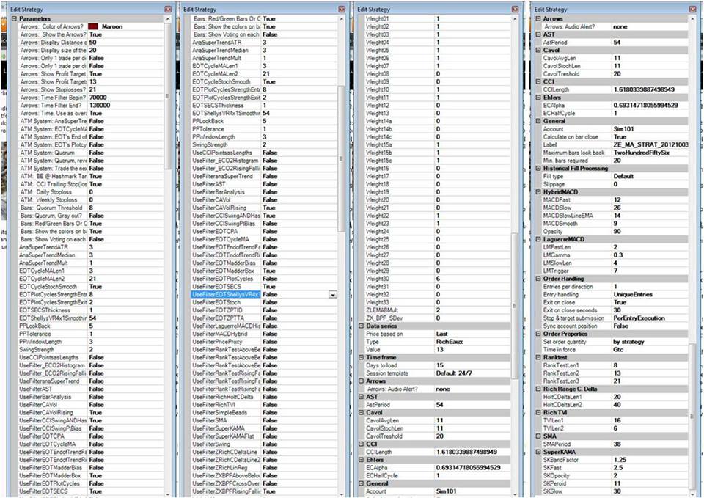Select the UseFilterSMA row

[x=264, y=421]
